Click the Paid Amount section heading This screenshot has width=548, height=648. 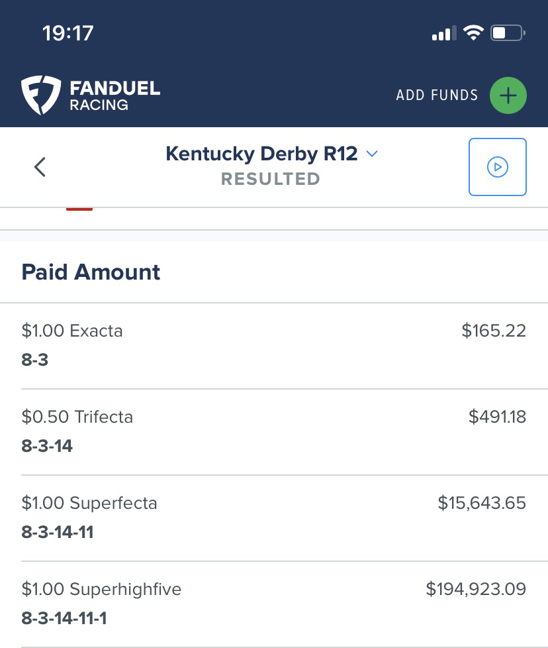tap(91, 272)
